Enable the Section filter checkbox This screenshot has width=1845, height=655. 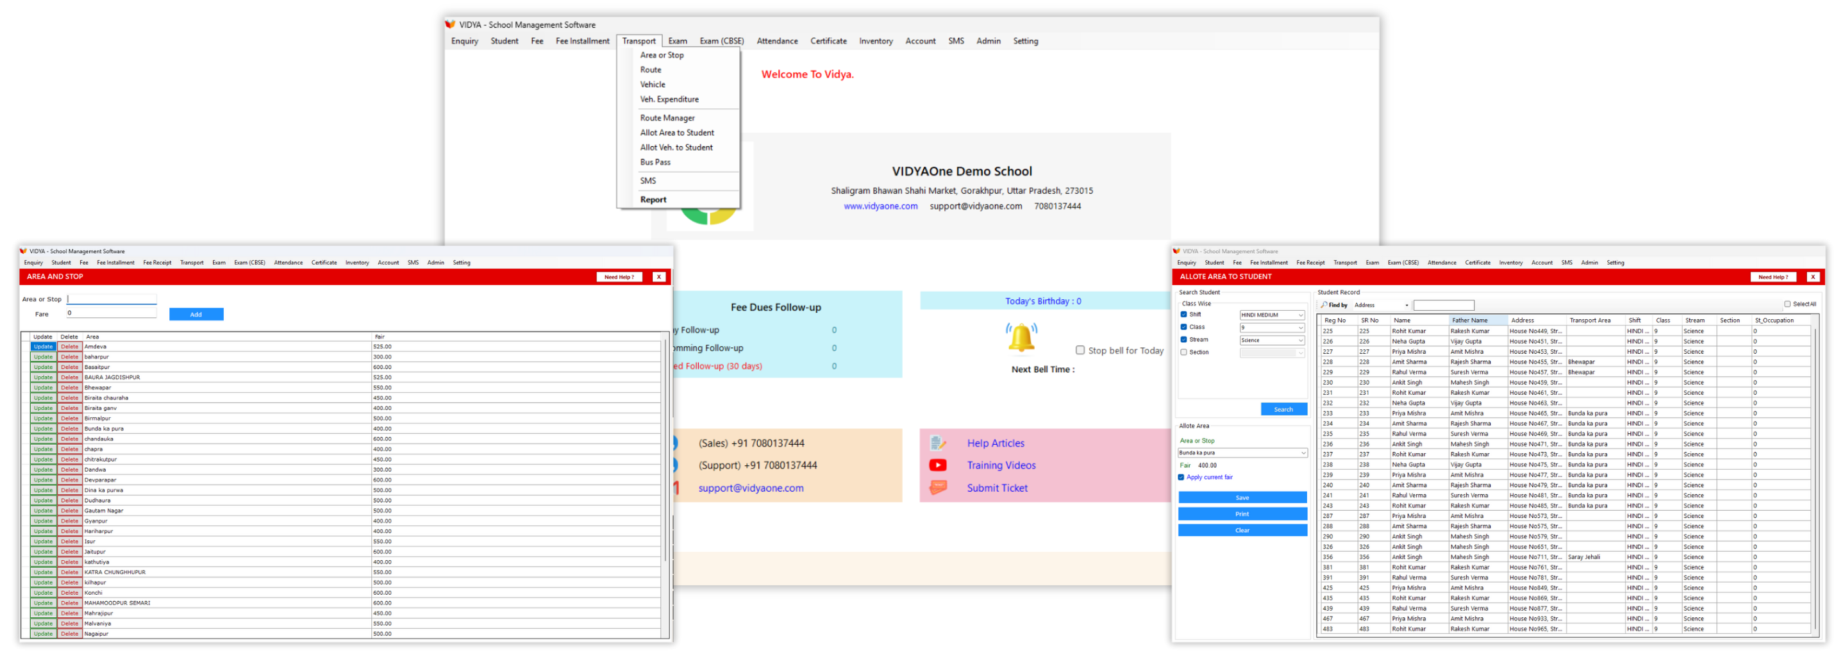click(1184, 352)
